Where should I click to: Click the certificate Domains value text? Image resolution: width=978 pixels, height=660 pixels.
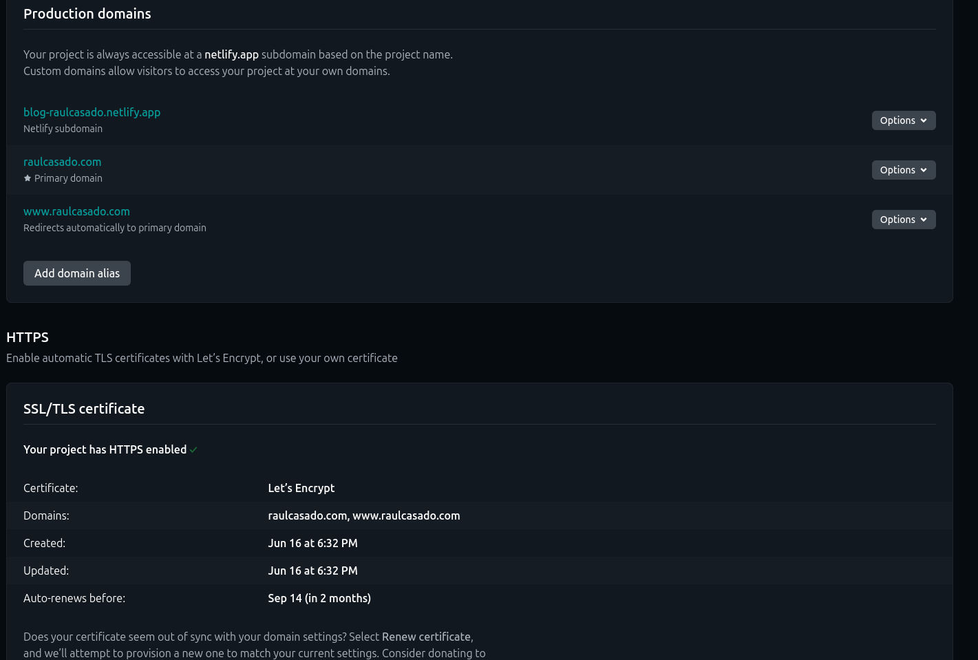(x=364, y=515)
